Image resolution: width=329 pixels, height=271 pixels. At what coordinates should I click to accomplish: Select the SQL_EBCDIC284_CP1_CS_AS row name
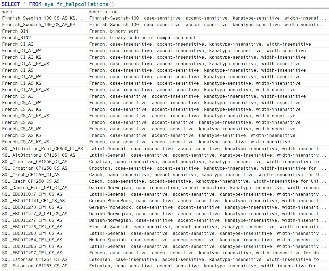click(x=32, y=240)
